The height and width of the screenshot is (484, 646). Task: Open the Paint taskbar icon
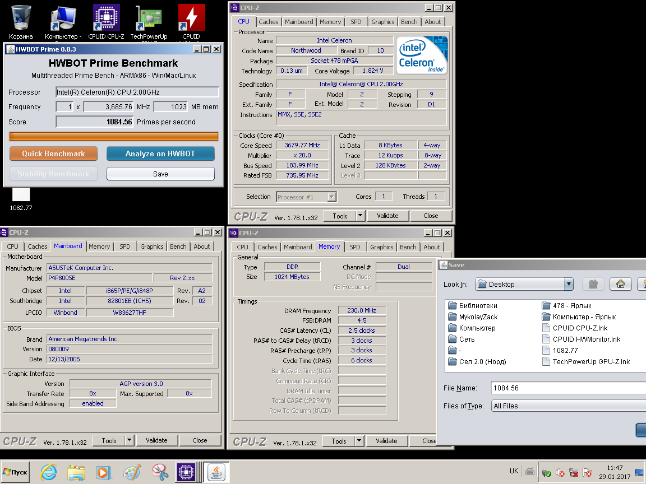[x=132, y=472]
